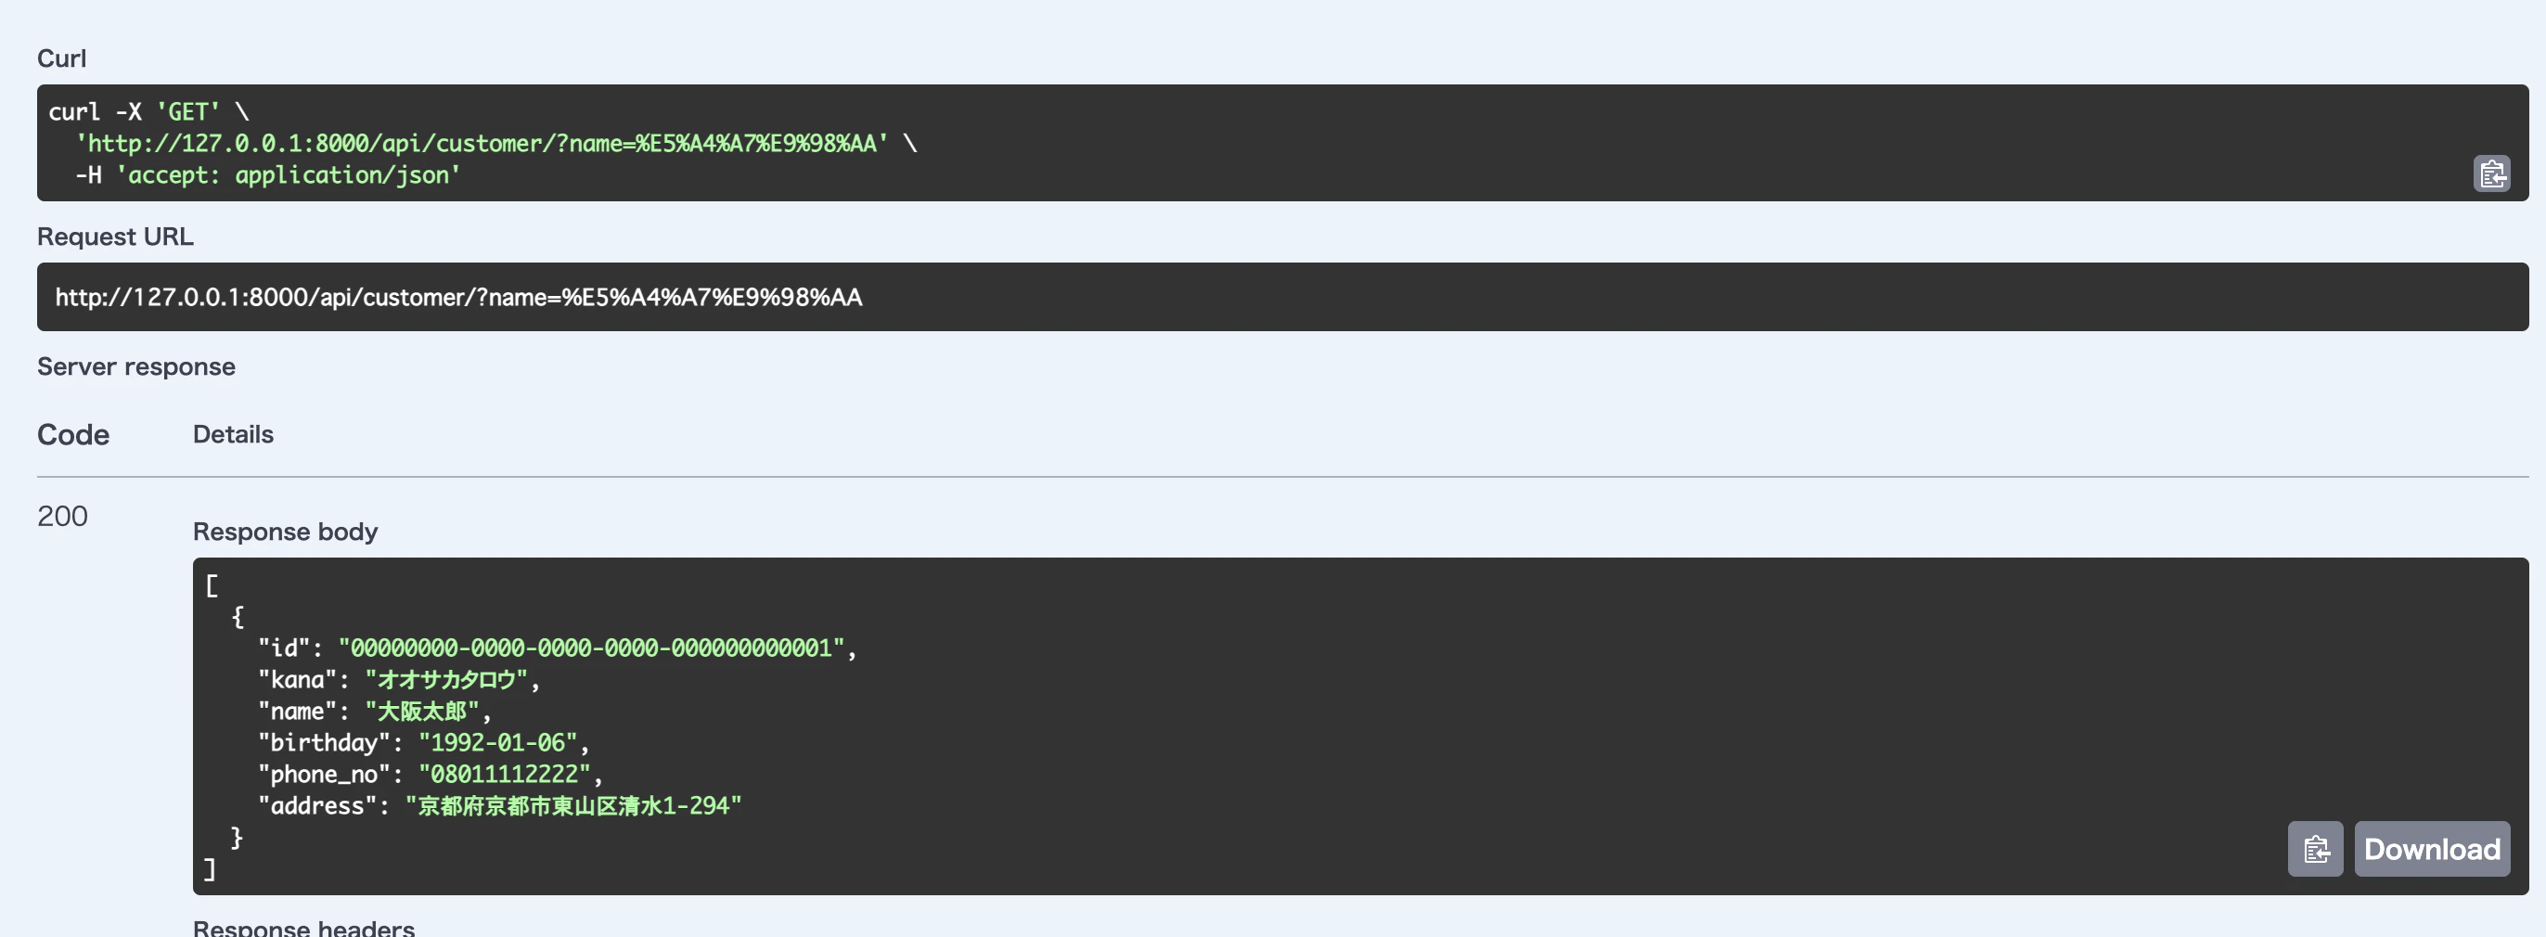
Task: Click the address value in response
Action: pos(573,806)
